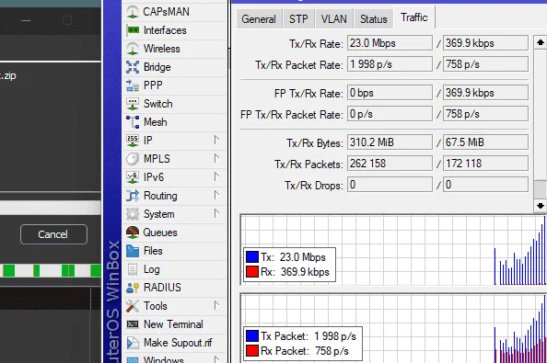Click the blue Tx Packet color swatch
The image size is (547, 363).
pos(252,335)
